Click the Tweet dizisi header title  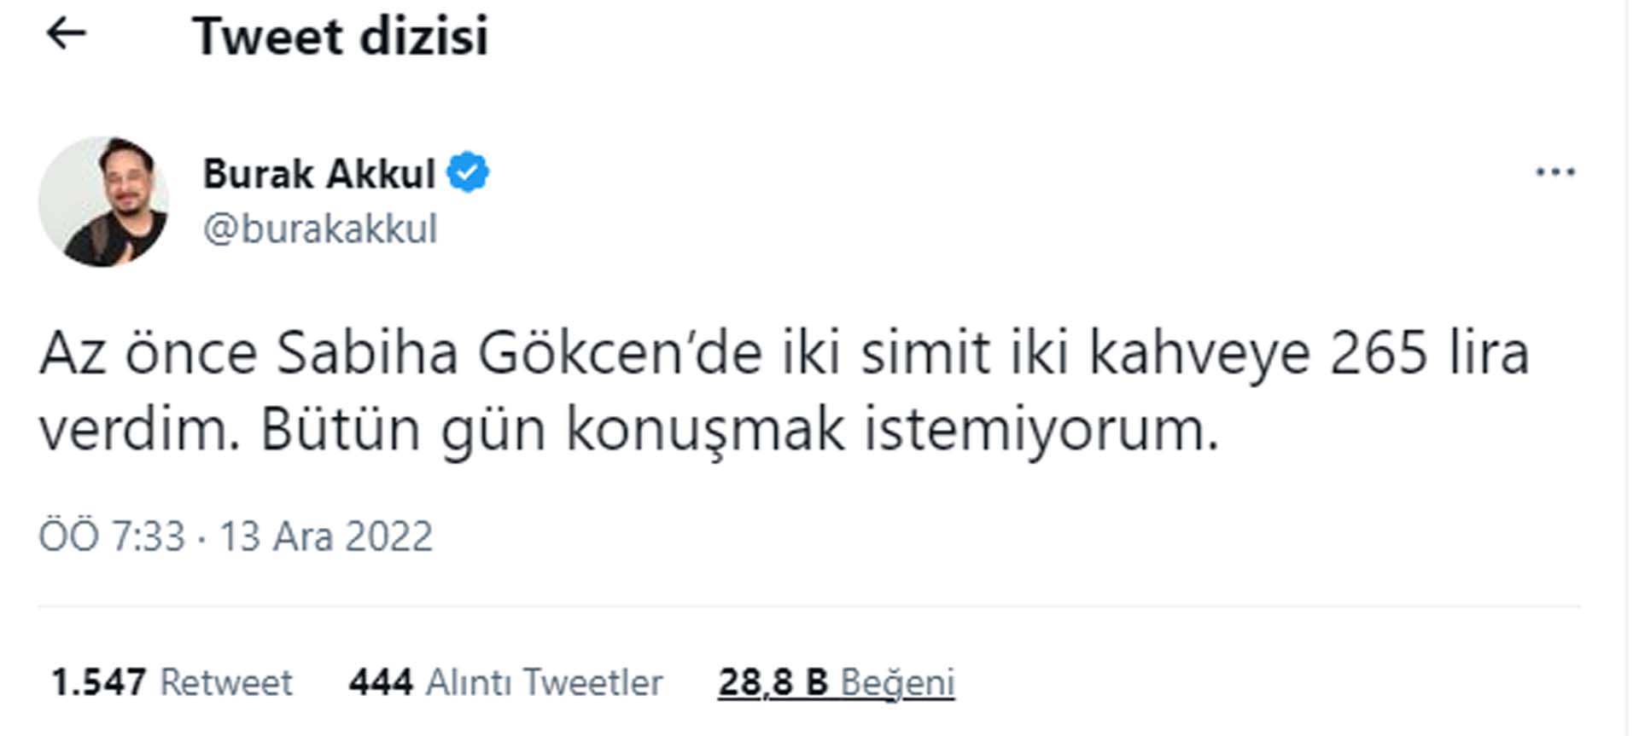click(x=341, y=36)
